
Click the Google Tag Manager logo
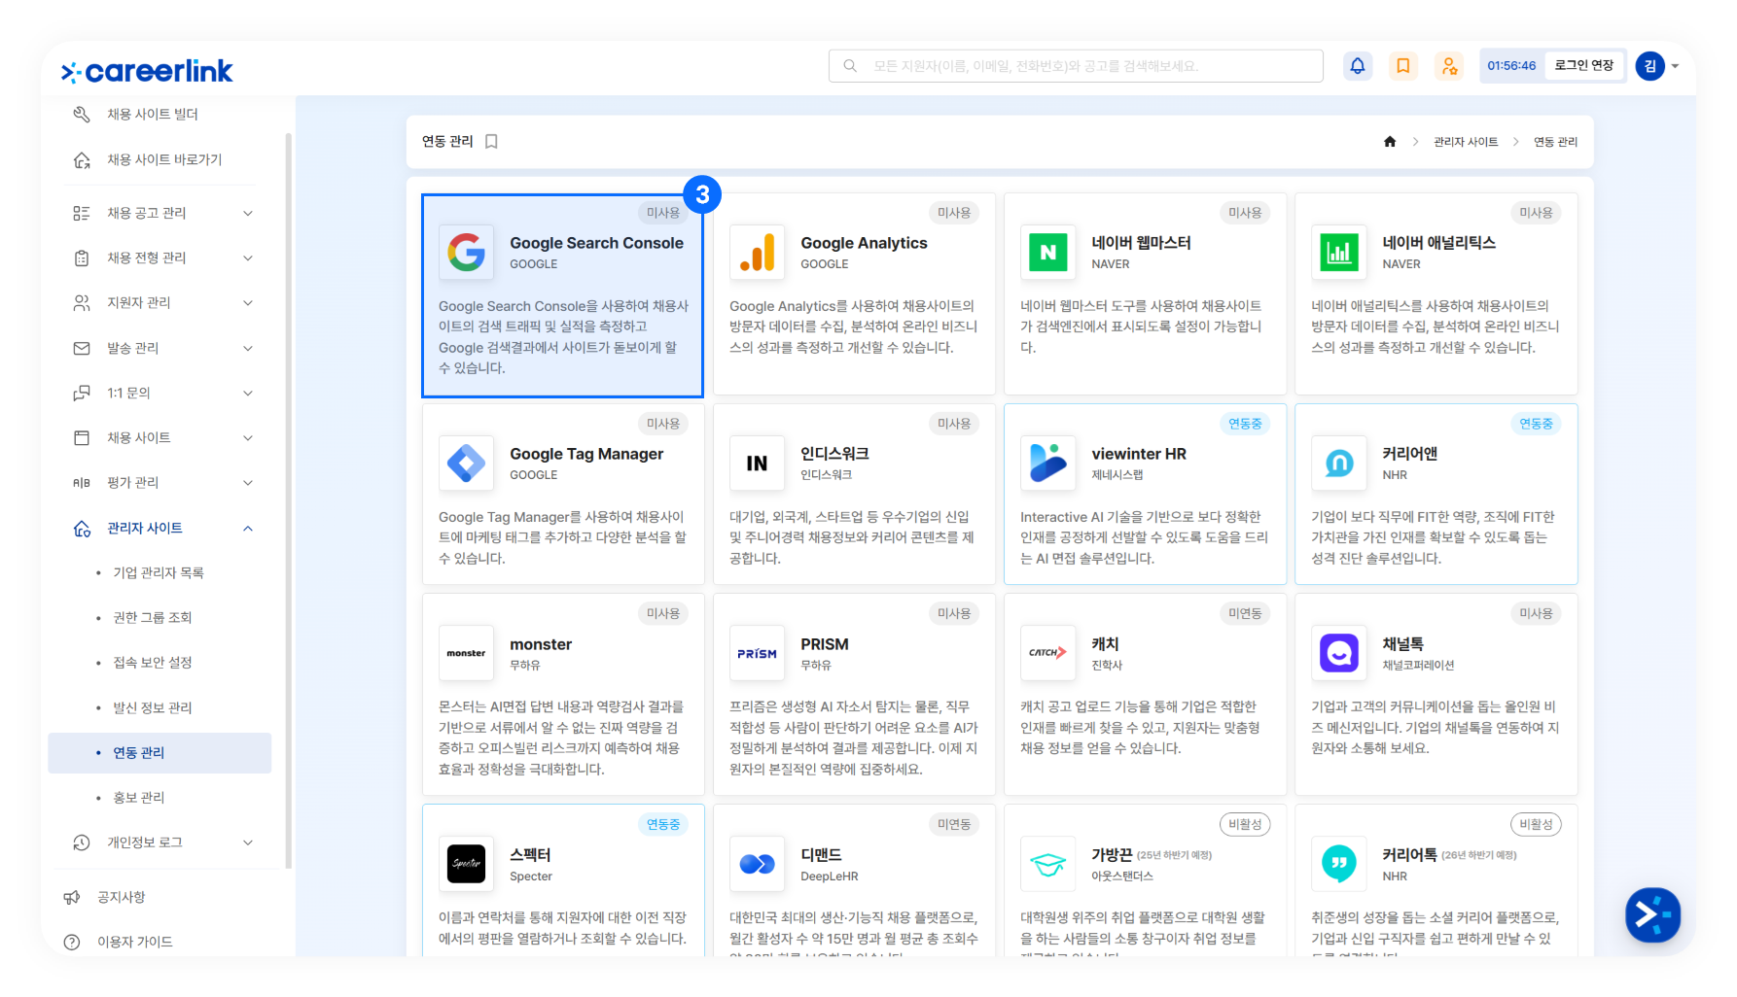[x=466, y=464]
